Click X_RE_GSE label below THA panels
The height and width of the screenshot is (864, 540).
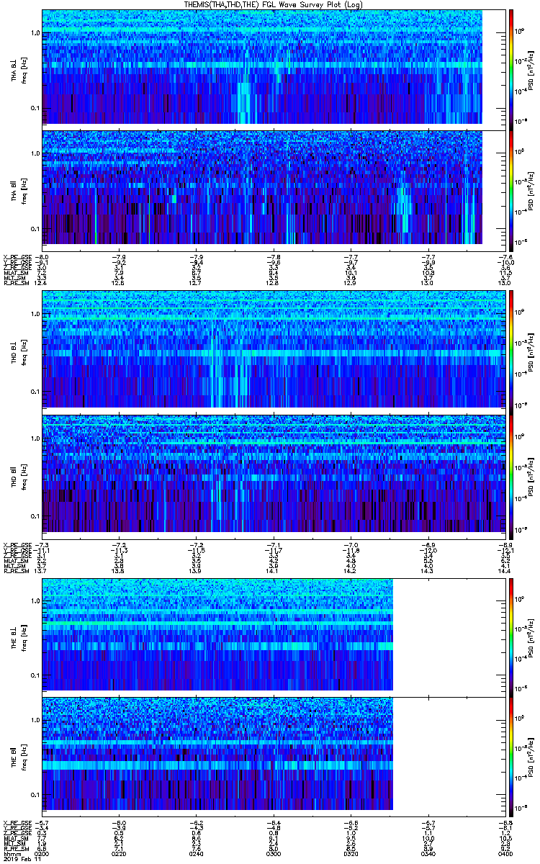click(18, 256)
